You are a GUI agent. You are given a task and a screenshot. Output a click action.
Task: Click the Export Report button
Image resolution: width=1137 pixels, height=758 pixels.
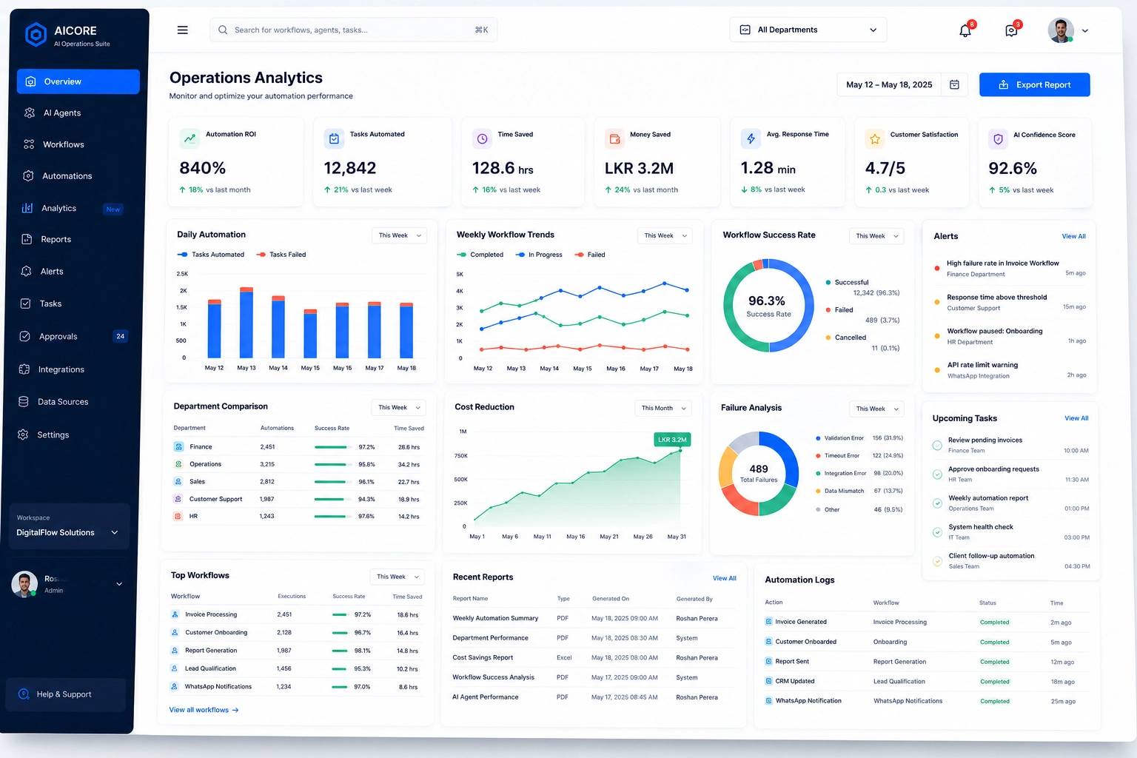(1034, 84)
